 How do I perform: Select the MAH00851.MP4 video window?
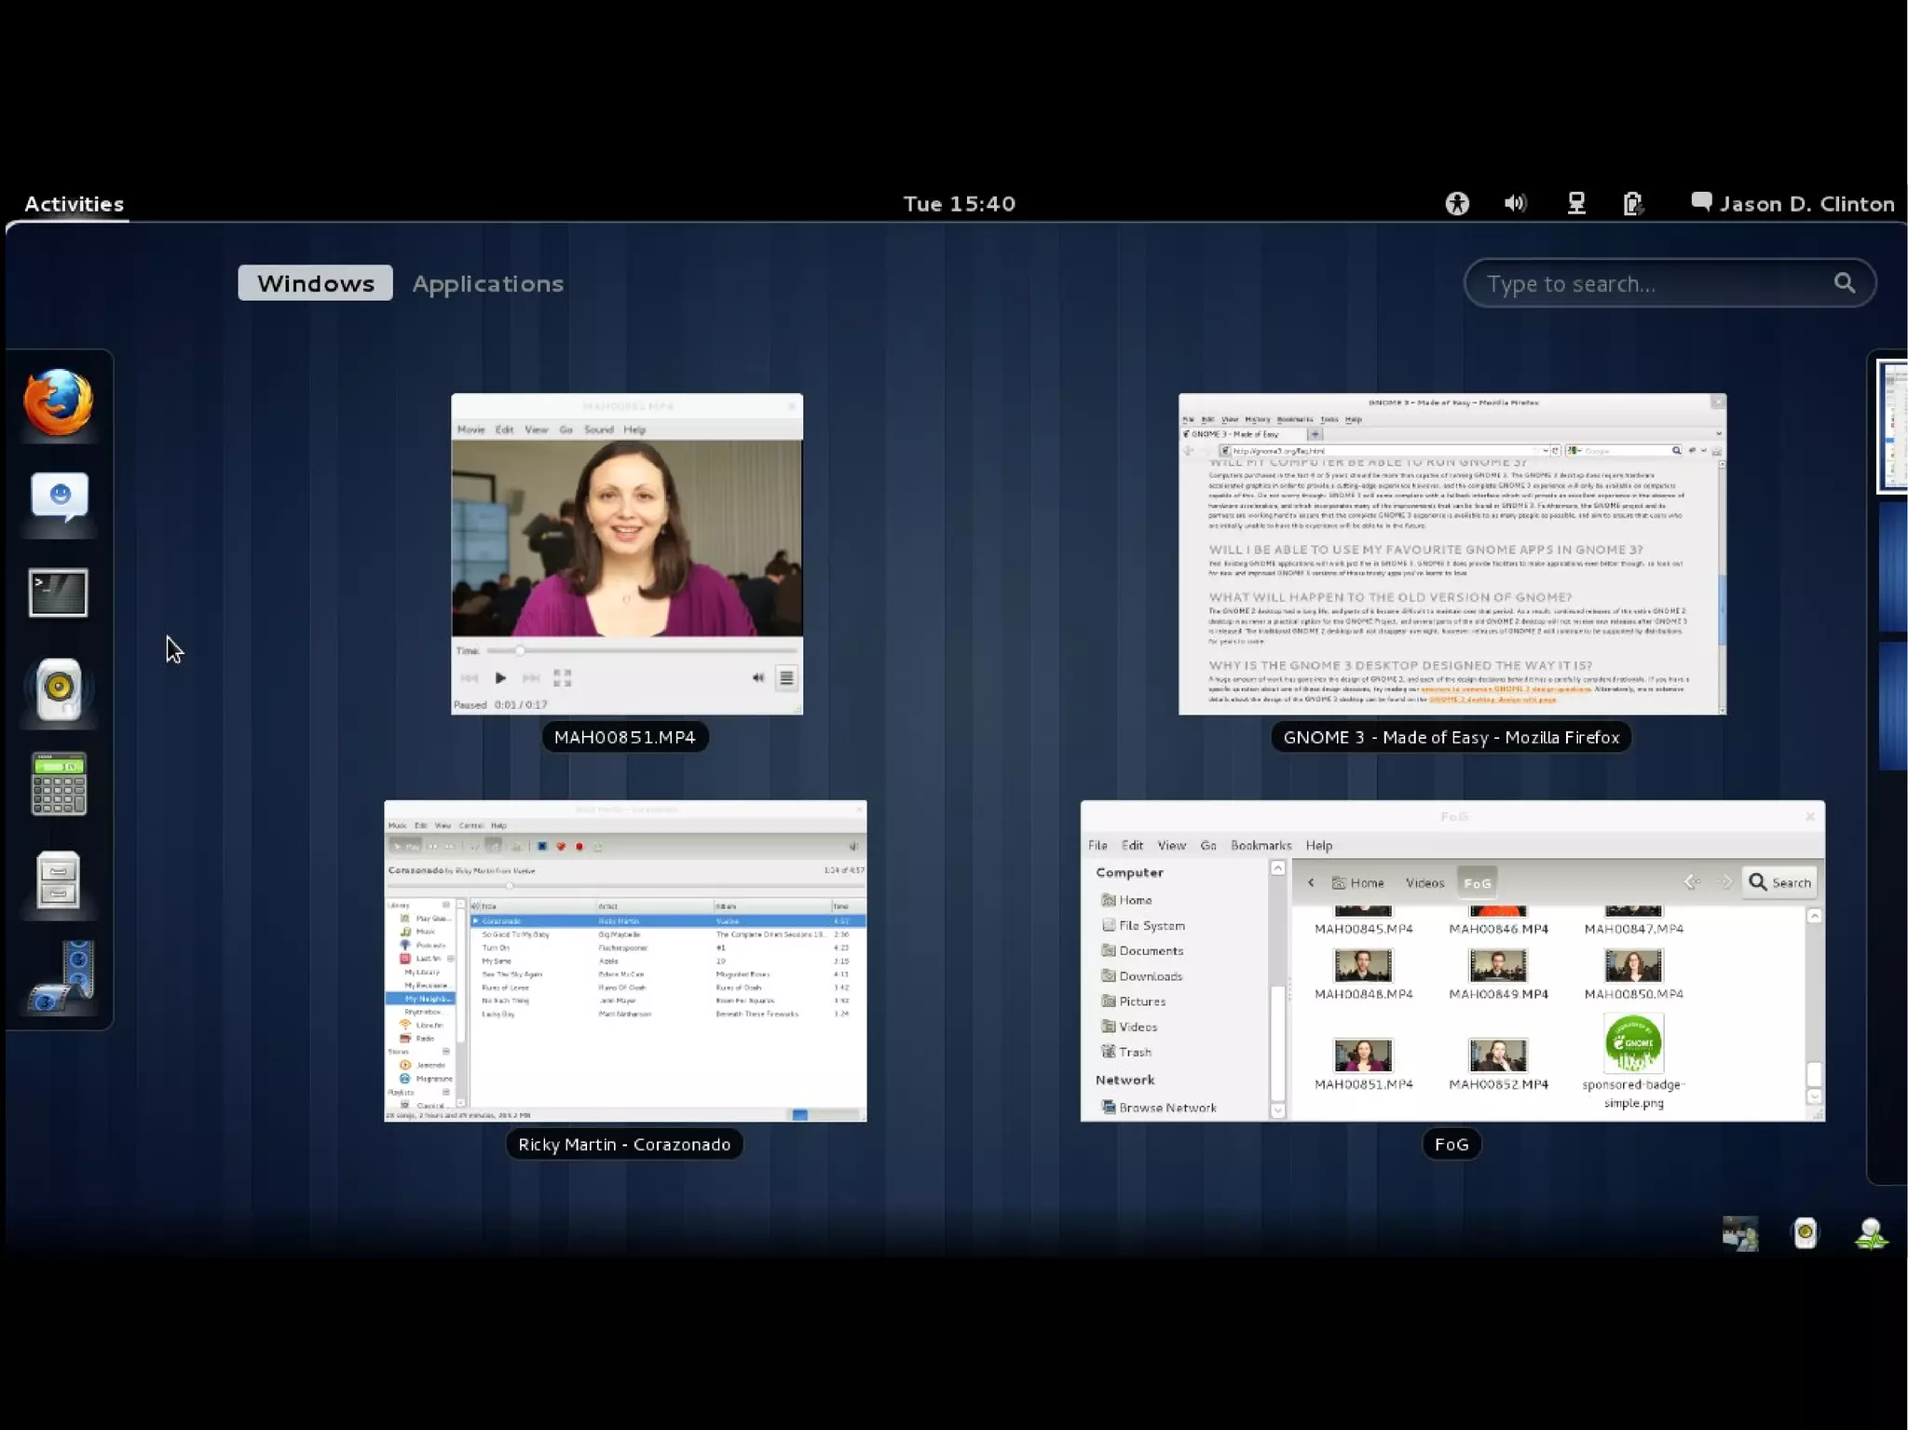tap(626, 554)
